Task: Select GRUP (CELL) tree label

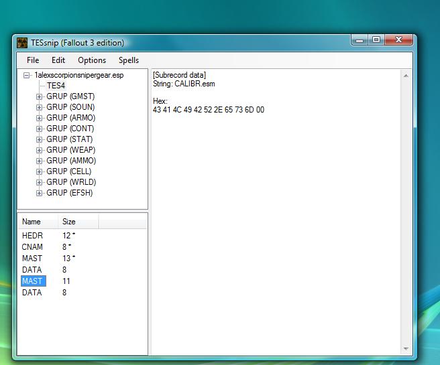Action: point(68,171)
